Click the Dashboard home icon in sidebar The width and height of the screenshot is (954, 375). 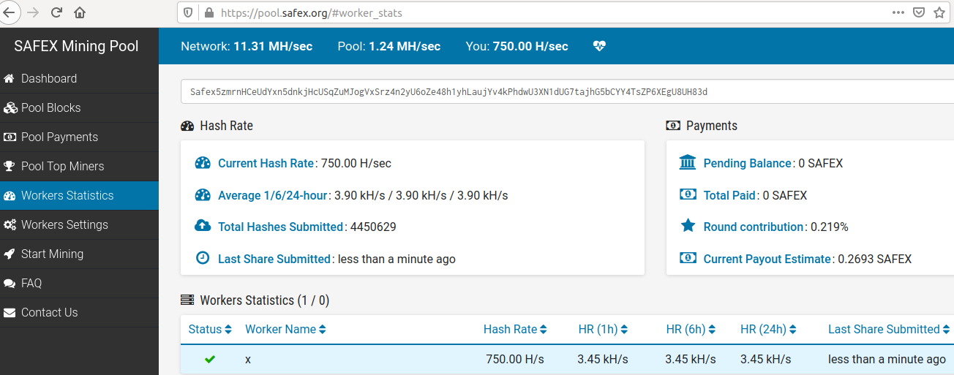pyautogui.click(x=10, y=78)
